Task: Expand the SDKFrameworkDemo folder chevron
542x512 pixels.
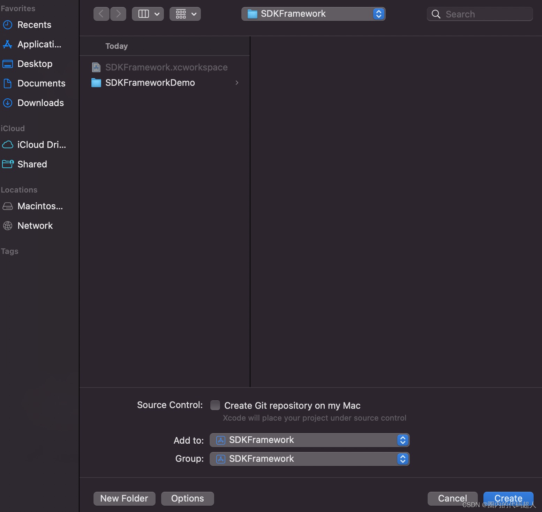Action: point(237,83)
